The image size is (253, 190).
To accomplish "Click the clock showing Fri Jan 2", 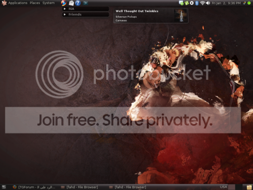I will coord(226,3).
